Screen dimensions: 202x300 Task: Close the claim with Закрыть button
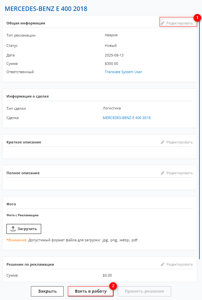pyautogui.click(x=47, y=291)
